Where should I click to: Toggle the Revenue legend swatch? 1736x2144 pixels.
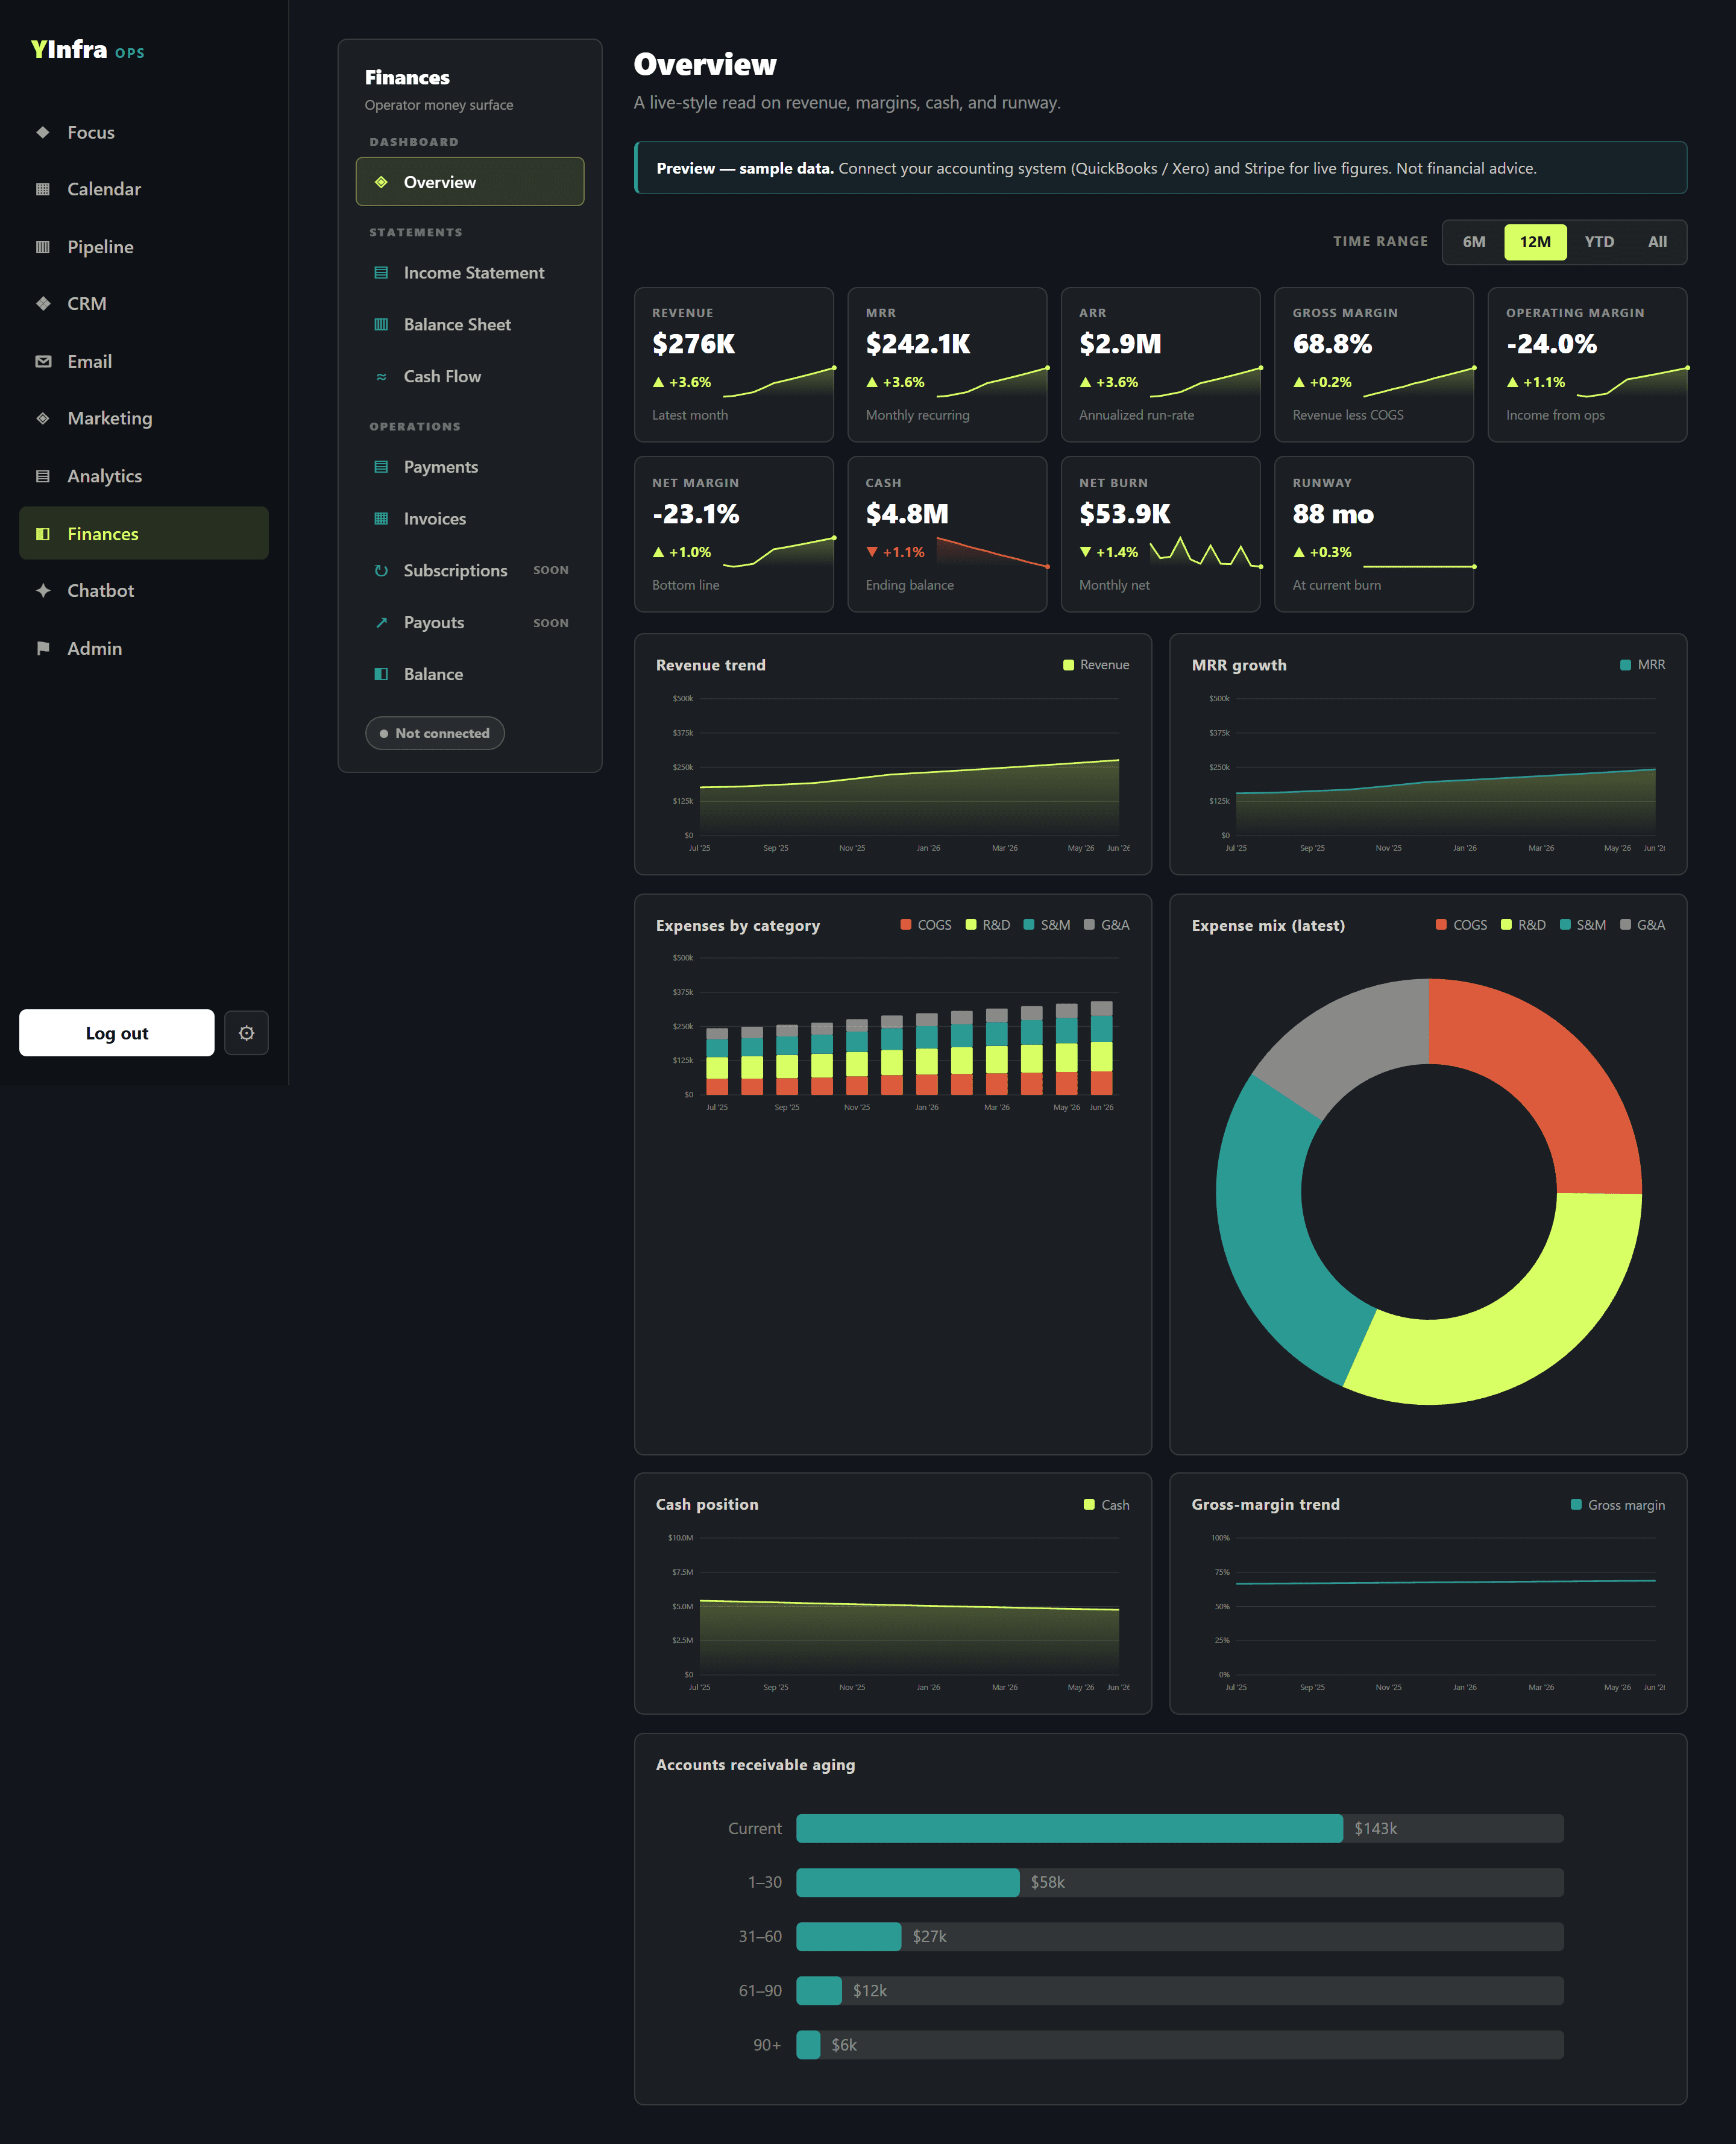[1068, 665]
